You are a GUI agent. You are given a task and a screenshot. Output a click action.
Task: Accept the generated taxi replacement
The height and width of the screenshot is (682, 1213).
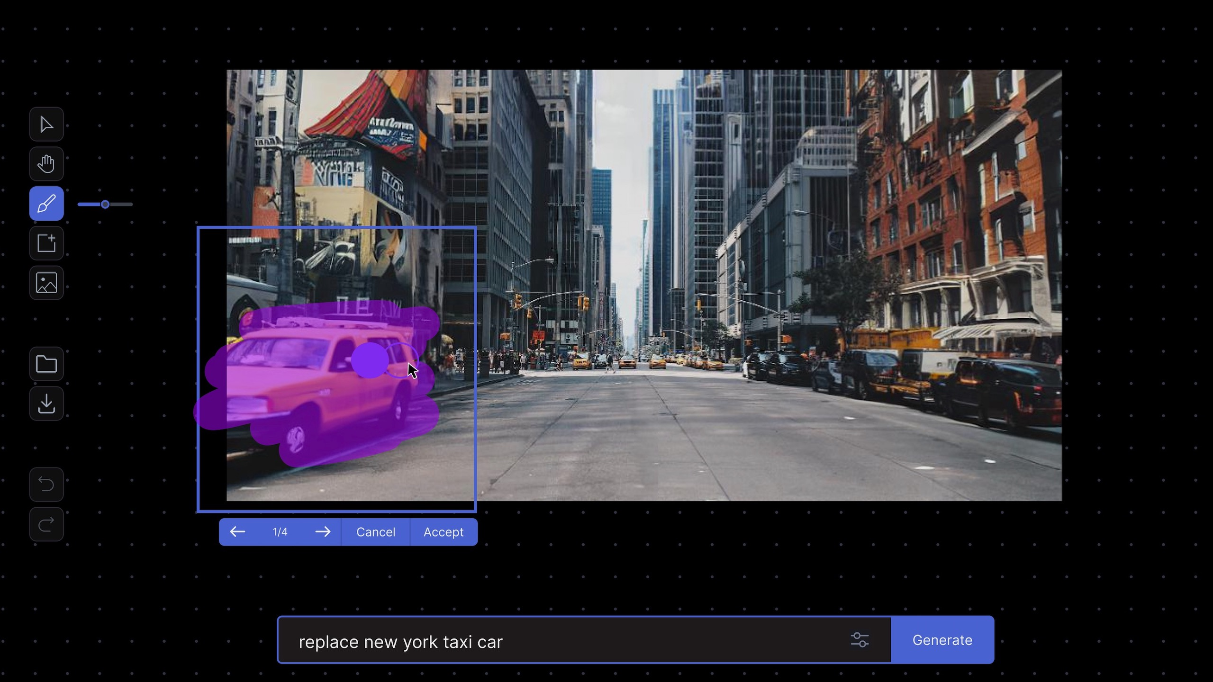(x=443, y=531)
